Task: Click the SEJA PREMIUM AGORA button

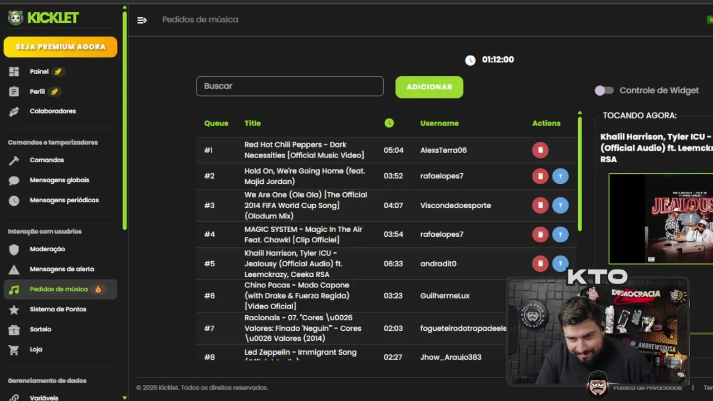Action: pyautogui.click(x=60, y=47)
